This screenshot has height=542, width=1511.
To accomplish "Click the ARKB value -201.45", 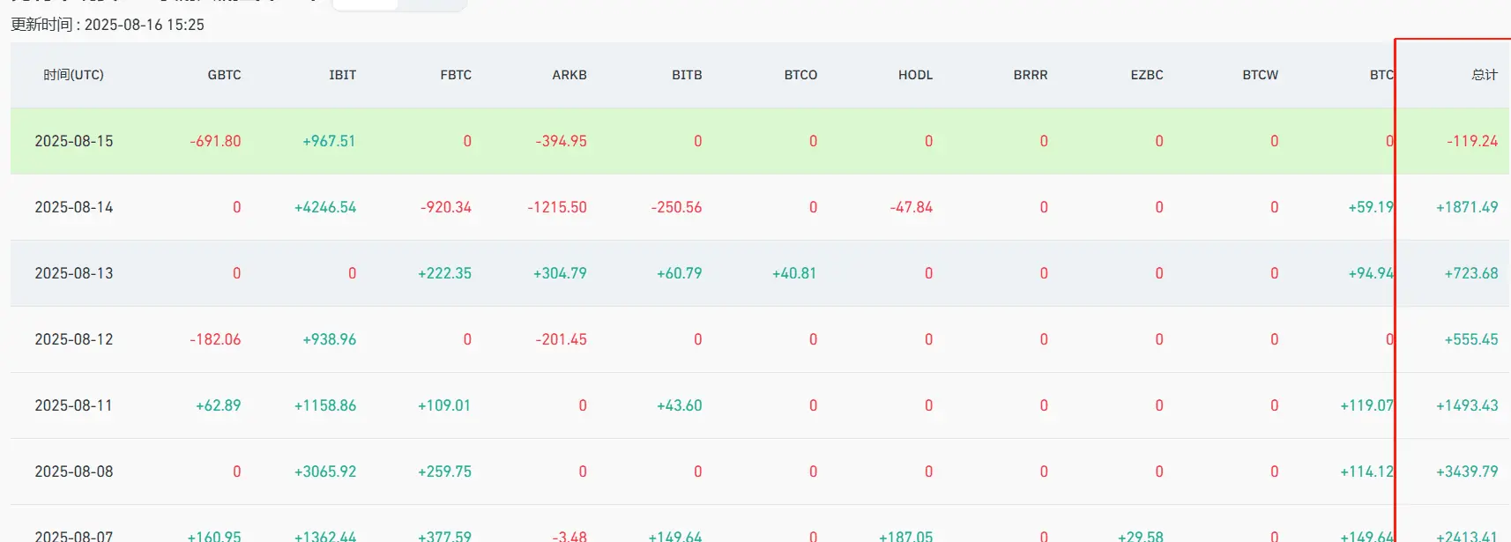I will tap(561, 339).
